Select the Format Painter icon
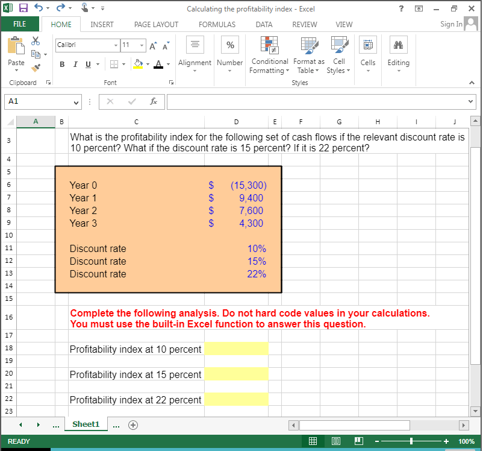The image size is (483, 451). tap(35, 66)
